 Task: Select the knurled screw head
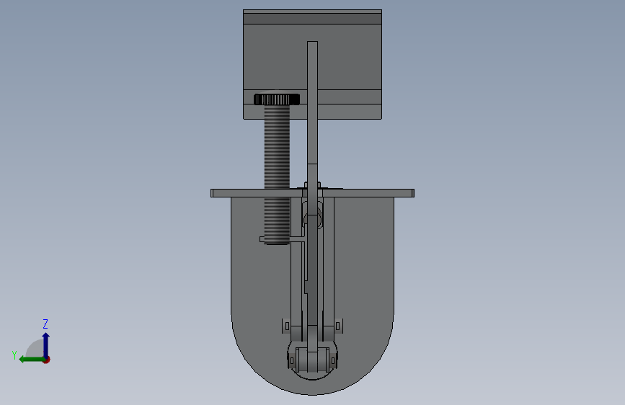pos(277,99)
